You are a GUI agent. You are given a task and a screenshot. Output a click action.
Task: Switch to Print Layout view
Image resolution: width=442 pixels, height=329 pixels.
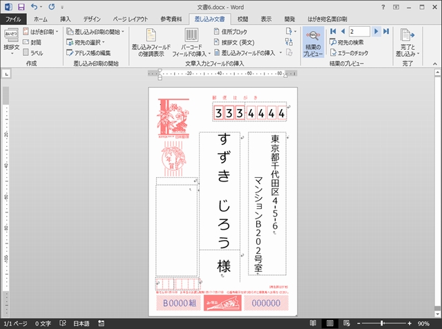point(329,323)
